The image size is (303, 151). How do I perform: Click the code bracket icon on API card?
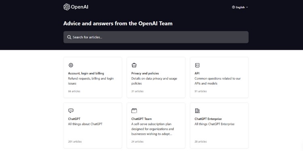pos(197,65)
